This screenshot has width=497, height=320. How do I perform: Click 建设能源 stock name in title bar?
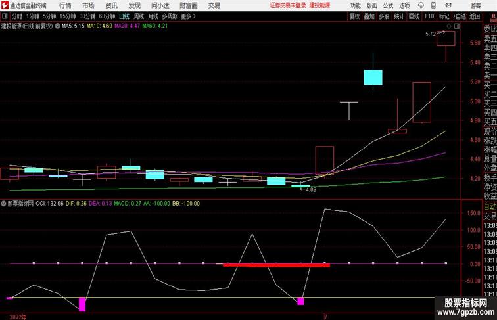click(x=319, y=5)
